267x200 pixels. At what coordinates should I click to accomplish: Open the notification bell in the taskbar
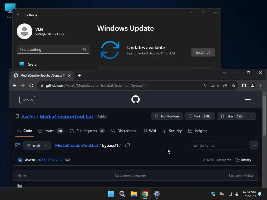(260, 194)
